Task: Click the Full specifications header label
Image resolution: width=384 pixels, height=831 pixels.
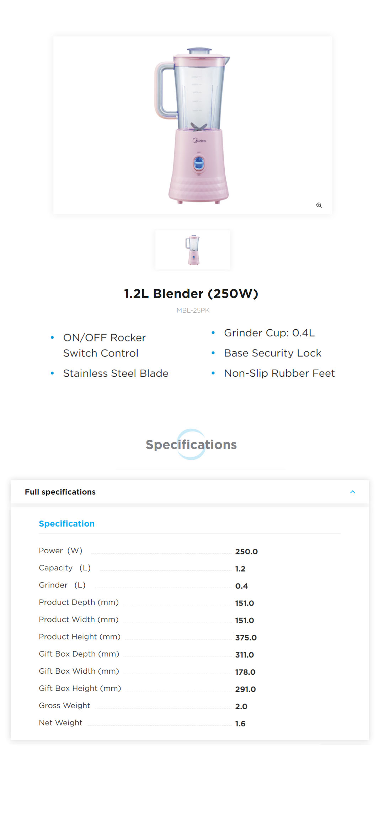Action: [60, 492]
